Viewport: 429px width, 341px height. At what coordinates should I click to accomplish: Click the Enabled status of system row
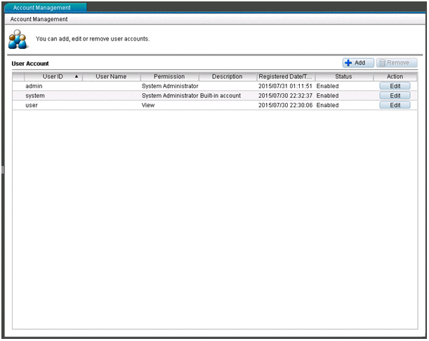(327, 96)
